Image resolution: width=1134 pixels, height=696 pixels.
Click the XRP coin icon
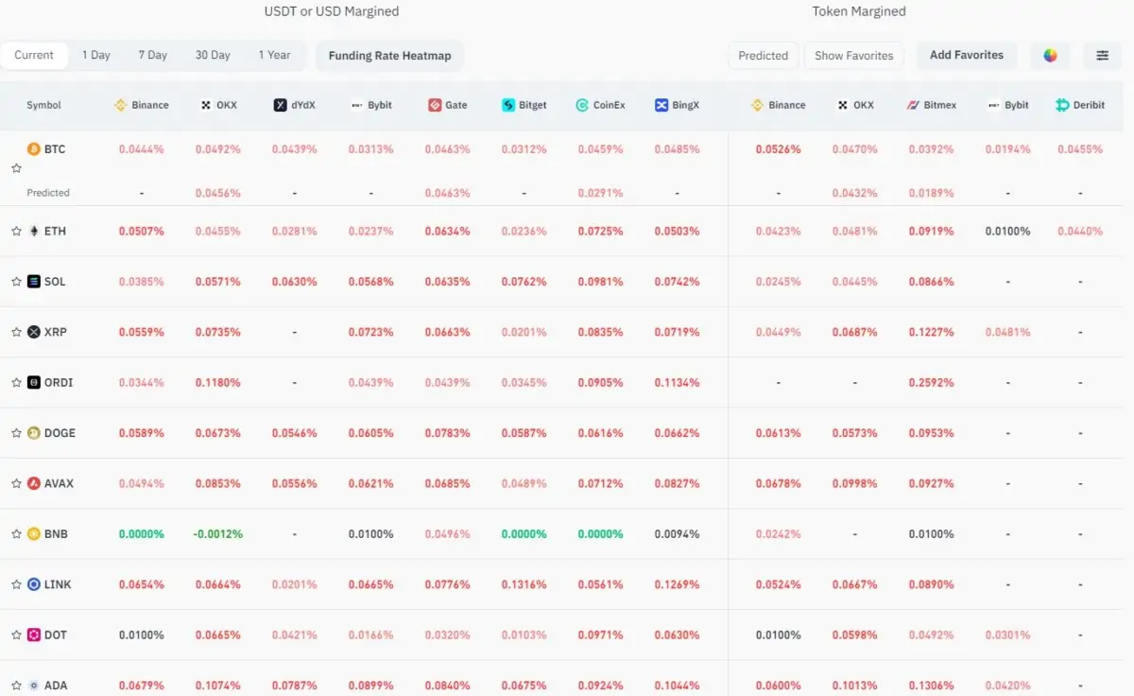pyautogui.click(x=34, y=332)
